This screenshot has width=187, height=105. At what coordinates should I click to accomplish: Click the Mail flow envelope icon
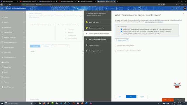click(3, 62)
